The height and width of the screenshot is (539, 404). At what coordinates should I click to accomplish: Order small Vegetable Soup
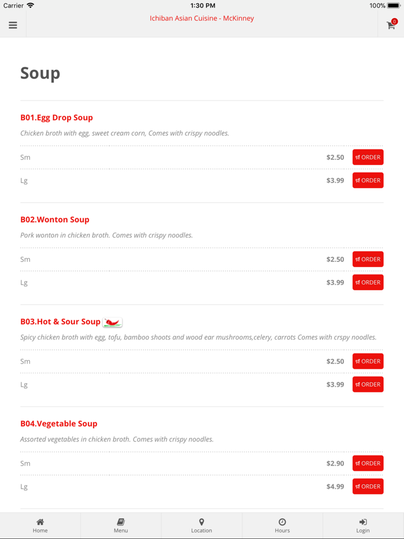tap(368, 463)
